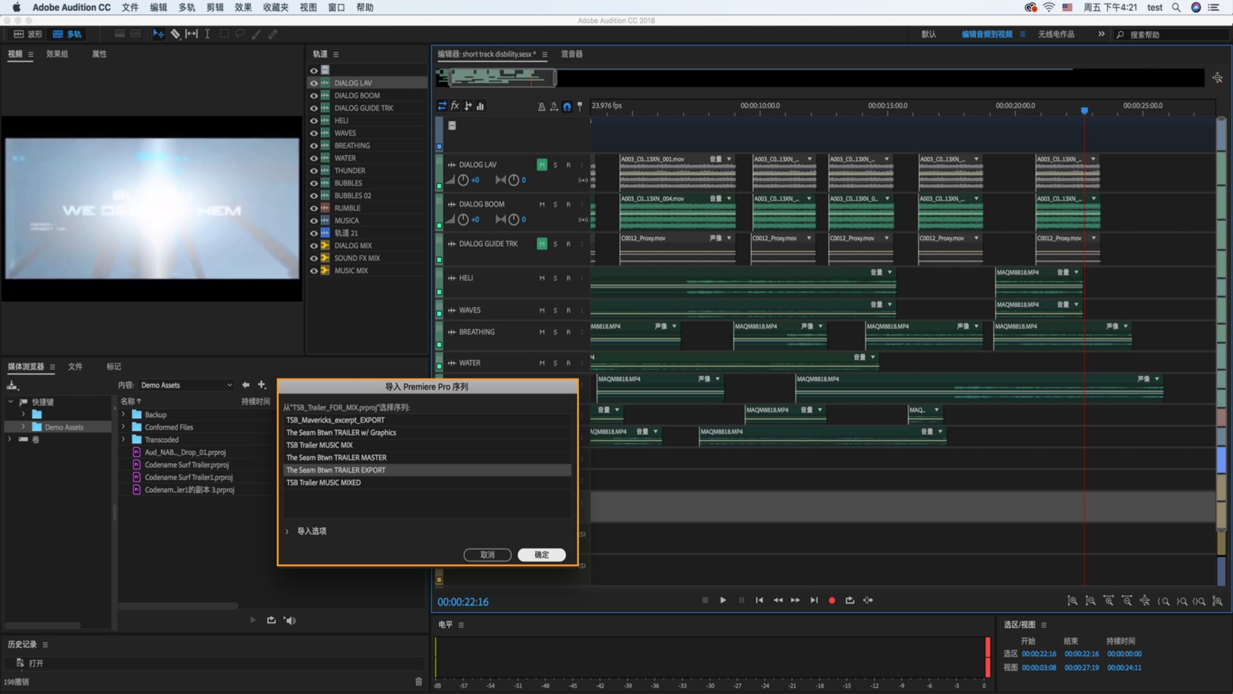Toggle loop playback in the transport bar
The width and height of the screenshot is (1233, 694).
(849, 600)
